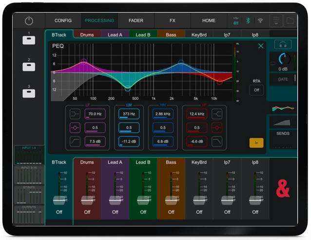Click the Bass channel fader handle
The image size is (311, 240).
(171, 200)
